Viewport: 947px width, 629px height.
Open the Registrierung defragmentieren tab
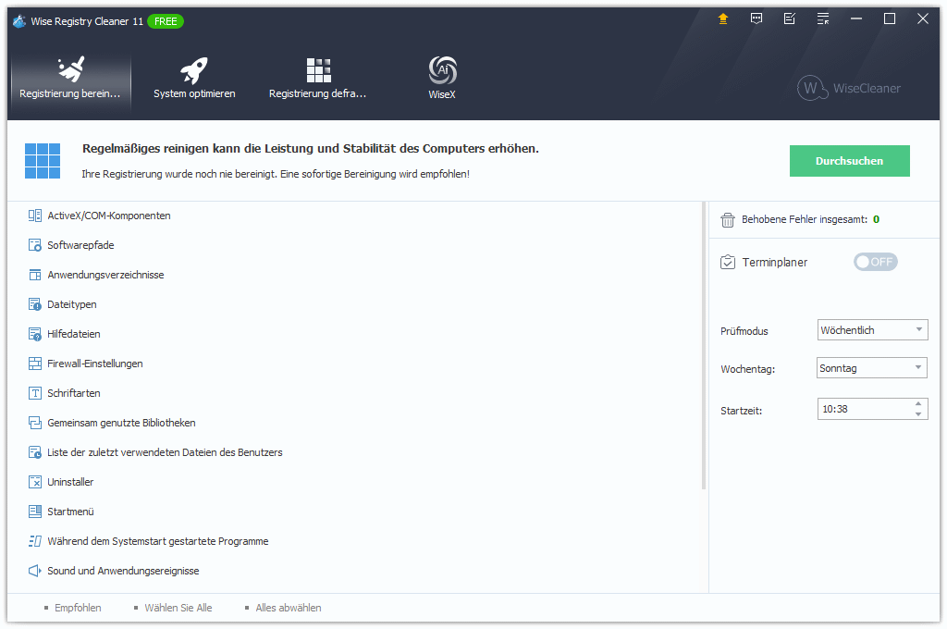pos(317,78)
